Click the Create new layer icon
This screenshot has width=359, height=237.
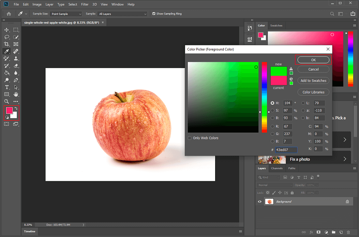click(x=341, y=233)
